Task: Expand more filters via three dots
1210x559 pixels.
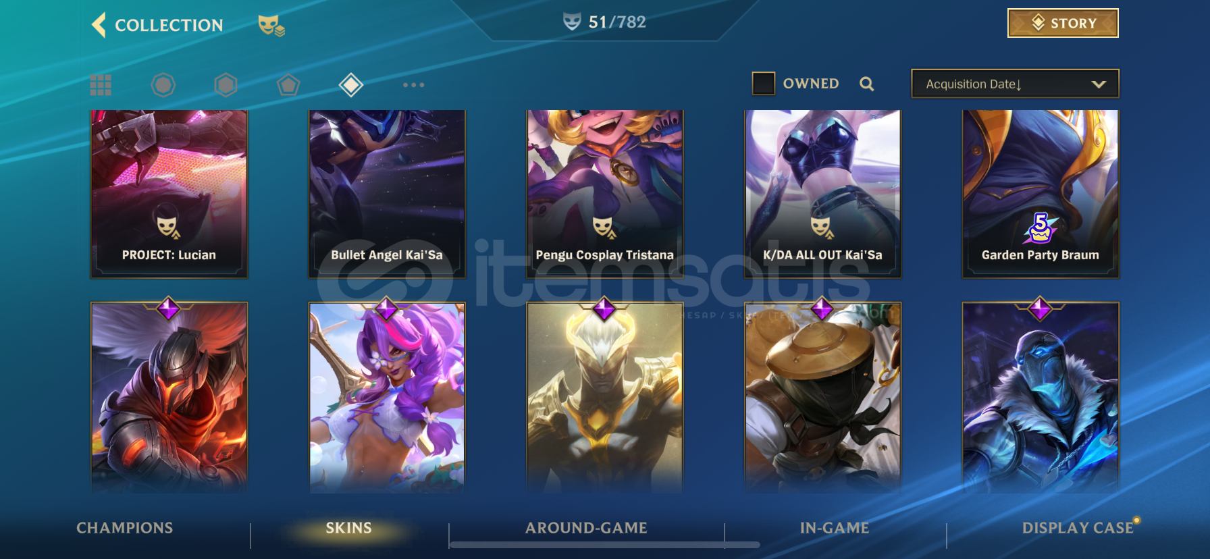Action: tap(413, 85)
